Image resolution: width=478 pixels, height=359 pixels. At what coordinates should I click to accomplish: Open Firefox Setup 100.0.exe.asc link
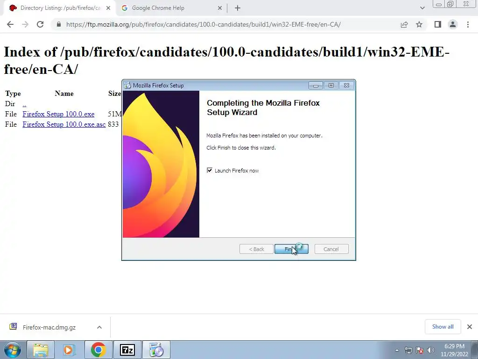[x=64, y=124]
